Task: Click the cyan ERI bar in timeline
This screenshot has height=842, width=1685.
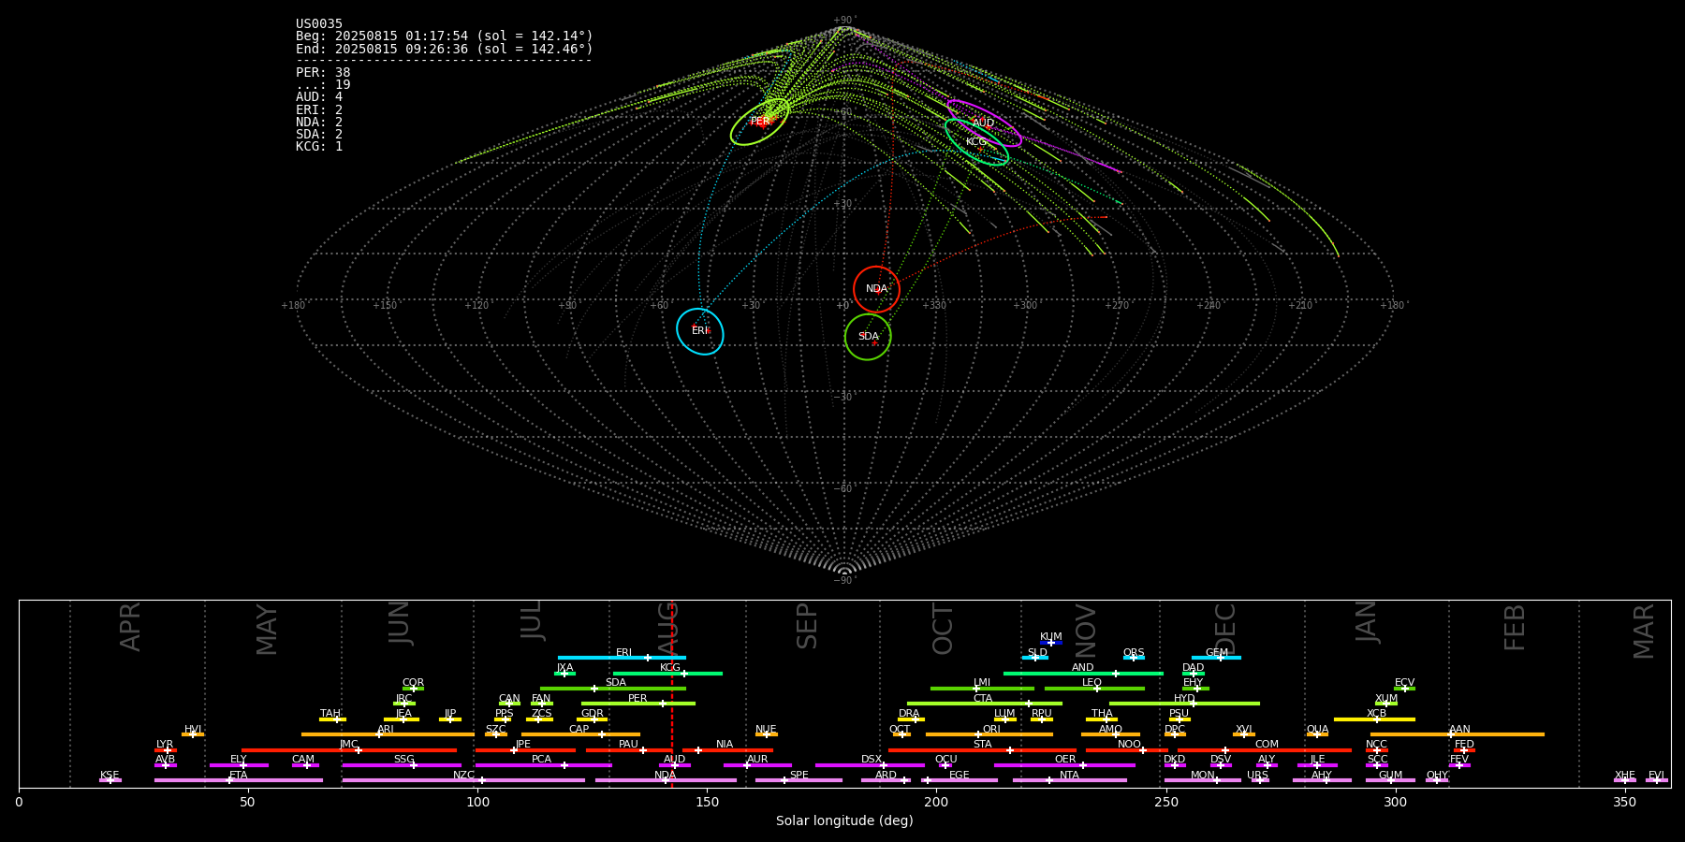Action: pos(622,658)
